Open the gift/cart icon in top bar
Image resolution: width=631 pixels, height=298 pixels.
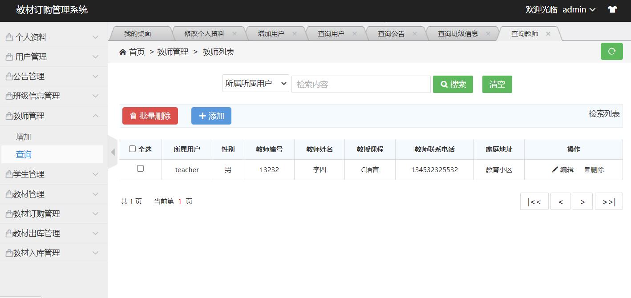point(612,9)
